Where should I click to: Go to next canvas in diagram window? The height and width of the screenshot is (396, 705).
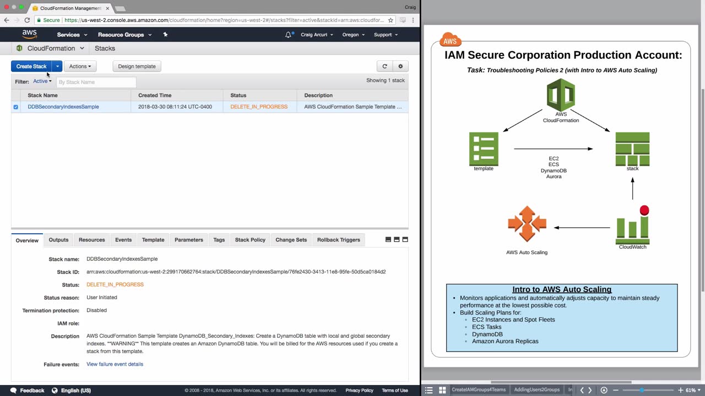pos(590,391)
